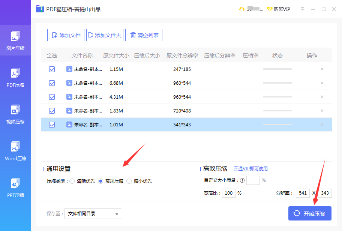This screenshot has width=342, height=231.
Task: Click the 宽高比 input showing 100
Action: pyautogui.click(x=229, y=193)
